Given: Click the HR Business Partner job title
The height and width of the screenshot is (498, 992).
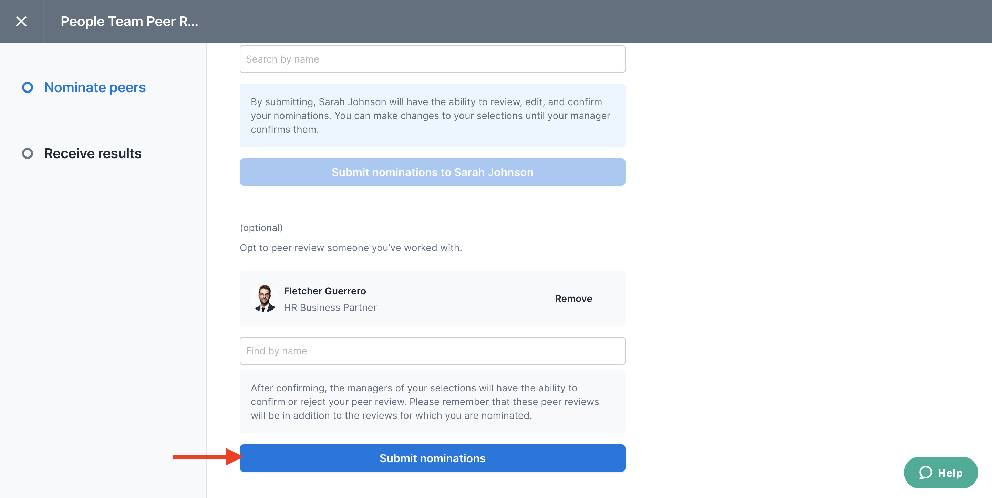Looking at the screenshot, I should (x=330, y=307).
